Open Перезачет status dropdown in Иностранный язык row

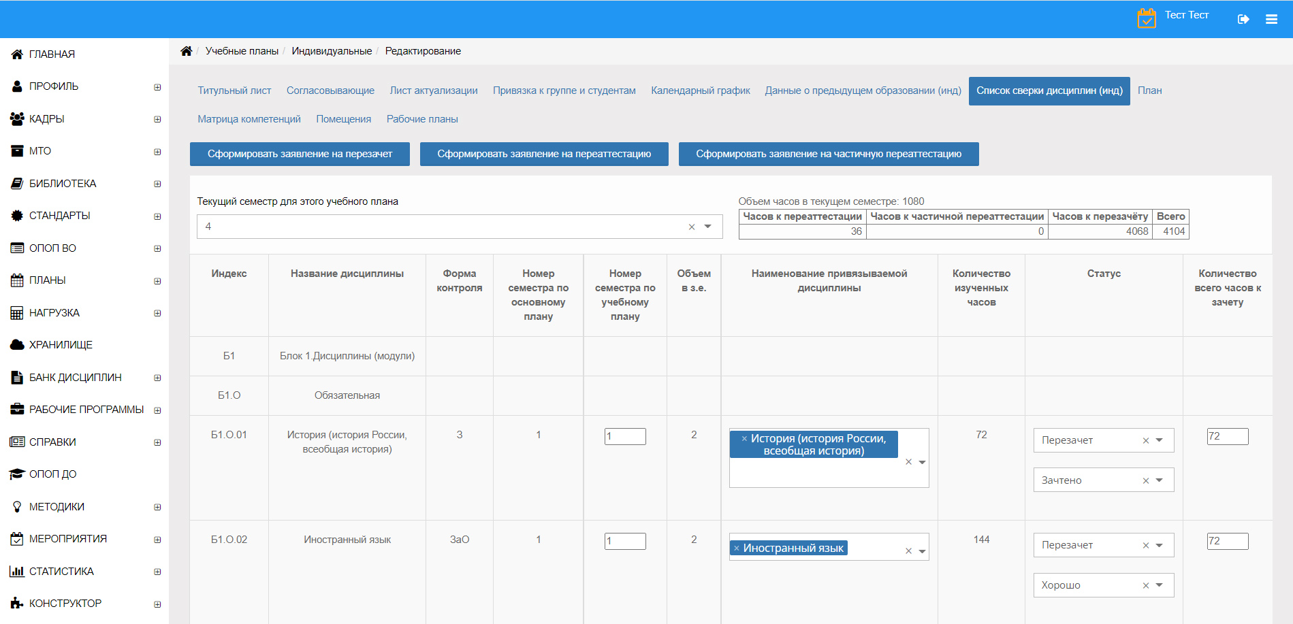coord(1160,545)
